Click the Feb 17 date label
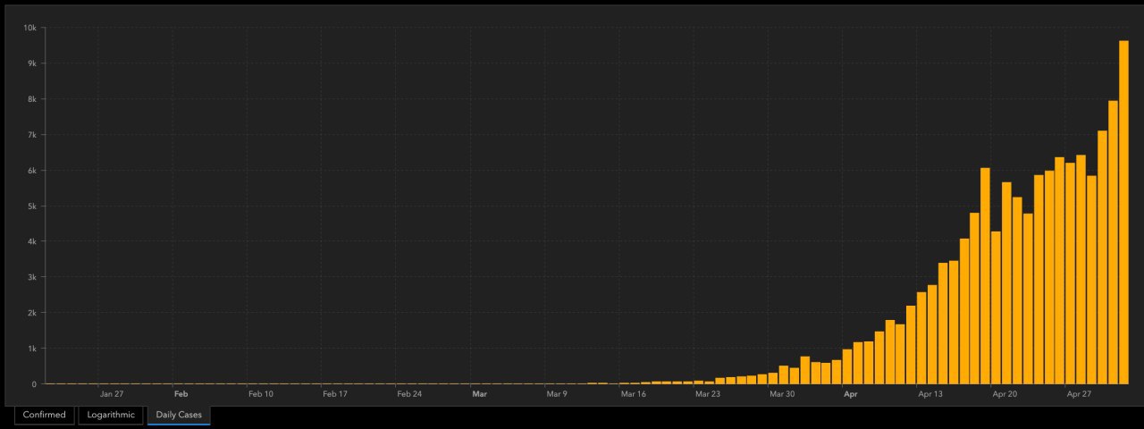The image size is (1144, 429). 335,393
